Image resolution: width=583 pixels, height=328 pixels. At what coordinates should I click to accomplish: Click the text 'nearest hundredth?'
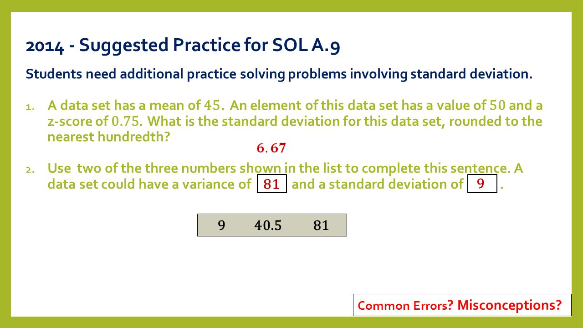click(x=108, y=137)
